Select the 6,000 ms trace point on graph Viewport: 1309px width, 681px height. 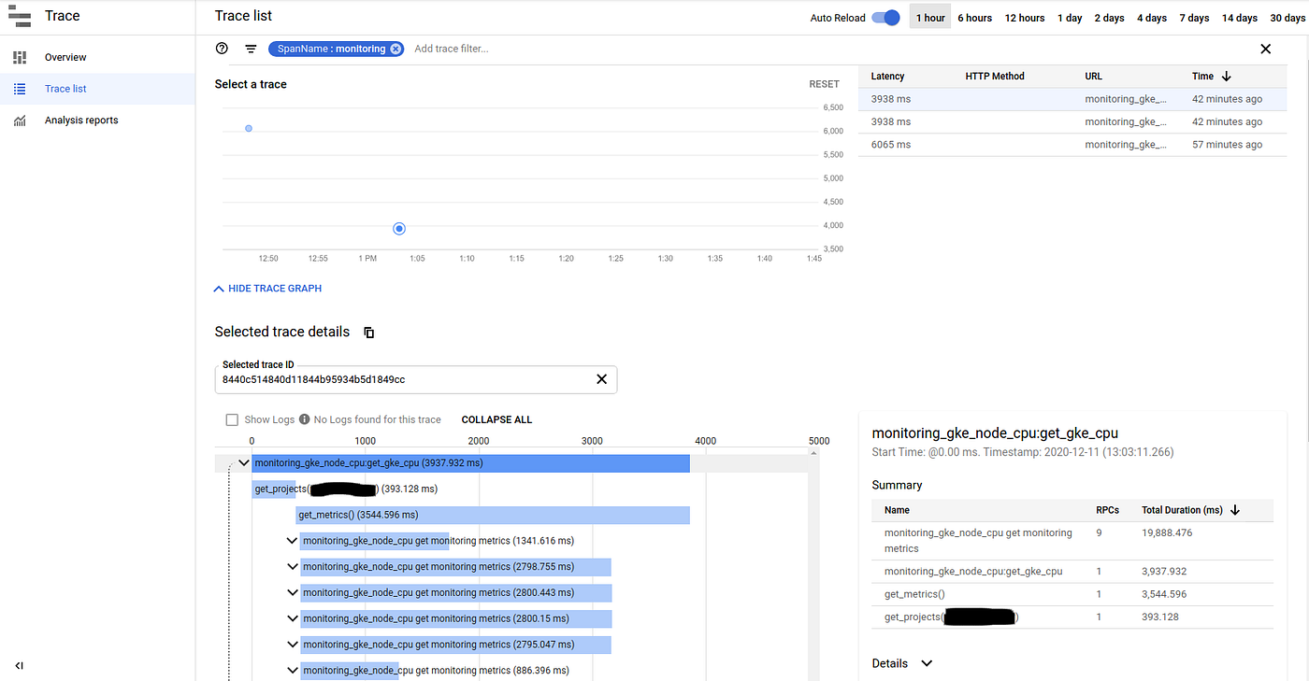(x=249, y=128)
